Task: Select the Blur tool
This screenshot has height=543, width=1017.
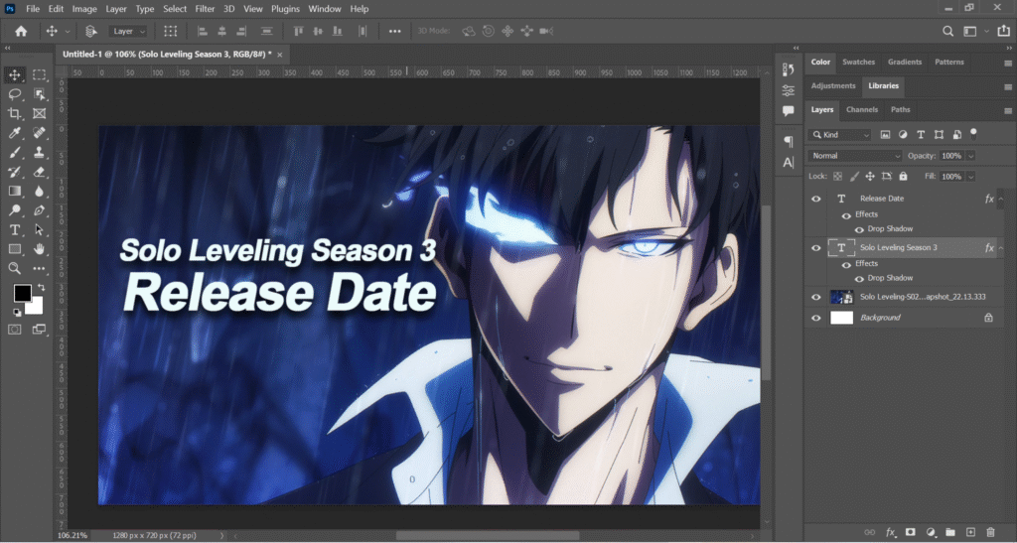Action: [39, 192]
